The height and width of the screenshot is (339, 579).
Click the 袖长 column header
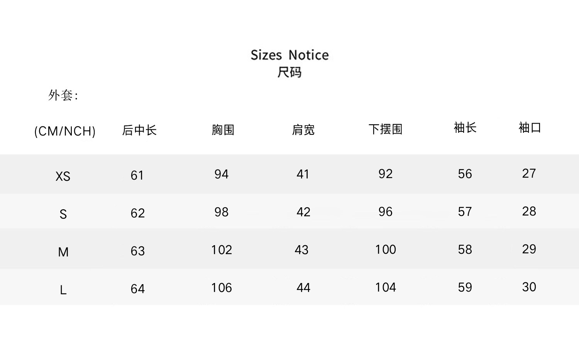pyautogui.click(x=465, y=127)
